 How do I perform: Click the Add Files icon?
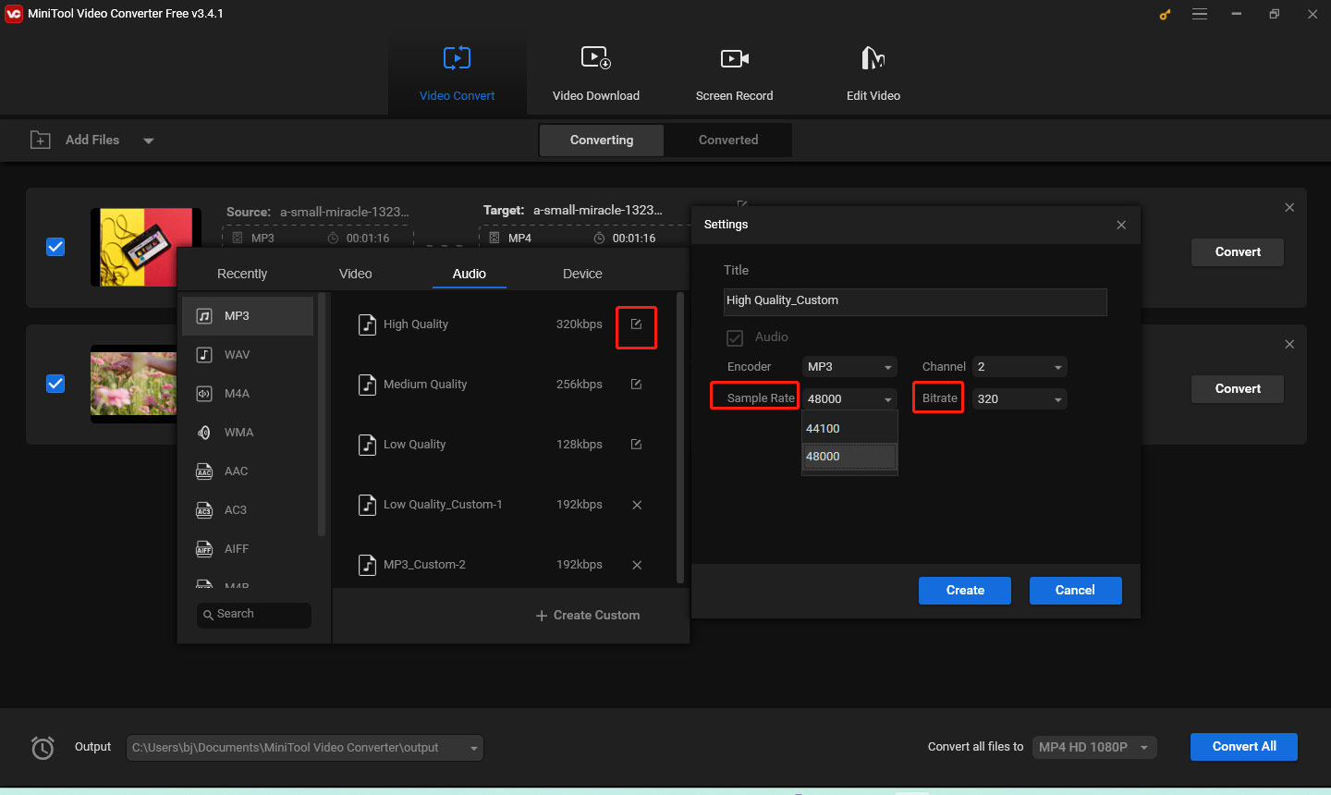41,140
